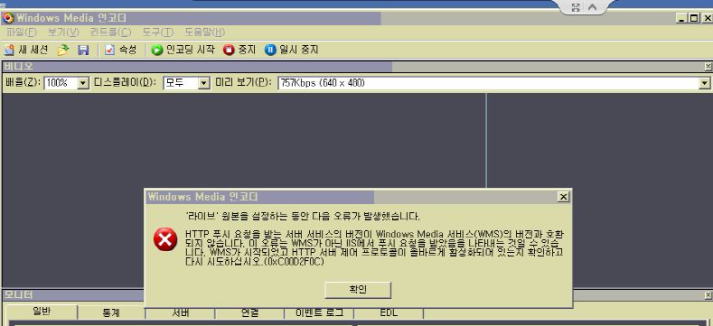Save session with the floppy disk icon
Viewport: 713px width, 326px height.
(x=83, y=50)
